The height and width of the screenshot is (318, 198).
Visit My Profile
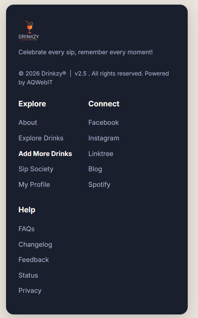coord(34,185)
